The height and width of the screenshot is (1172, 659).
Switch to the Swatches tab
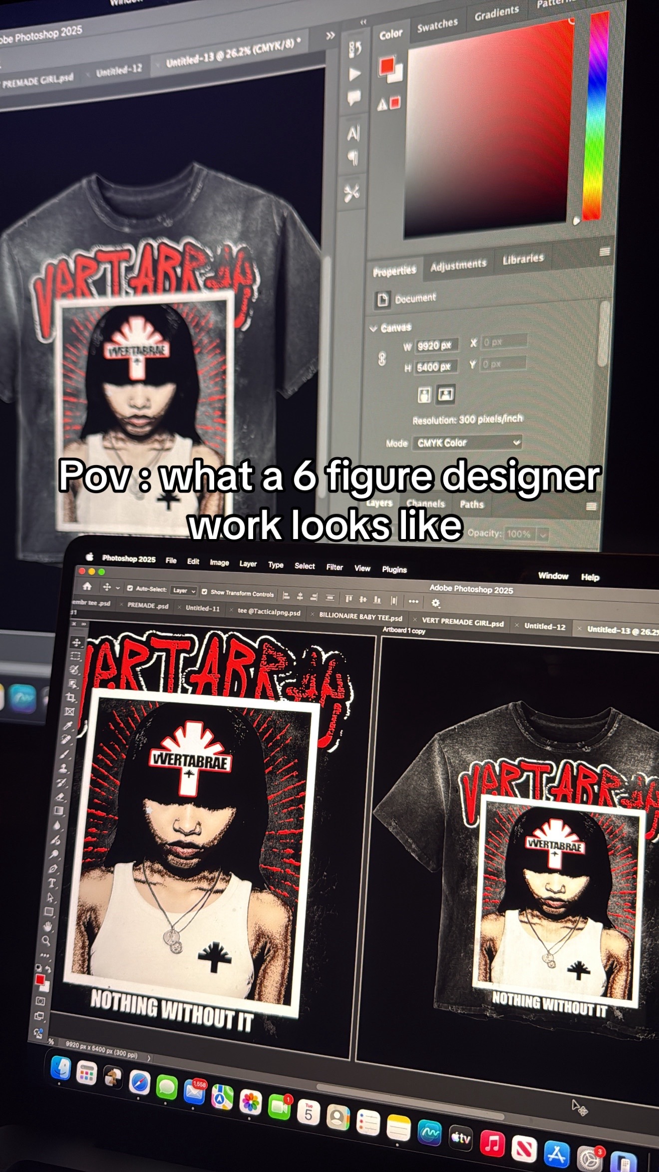(x=437, y=25)
